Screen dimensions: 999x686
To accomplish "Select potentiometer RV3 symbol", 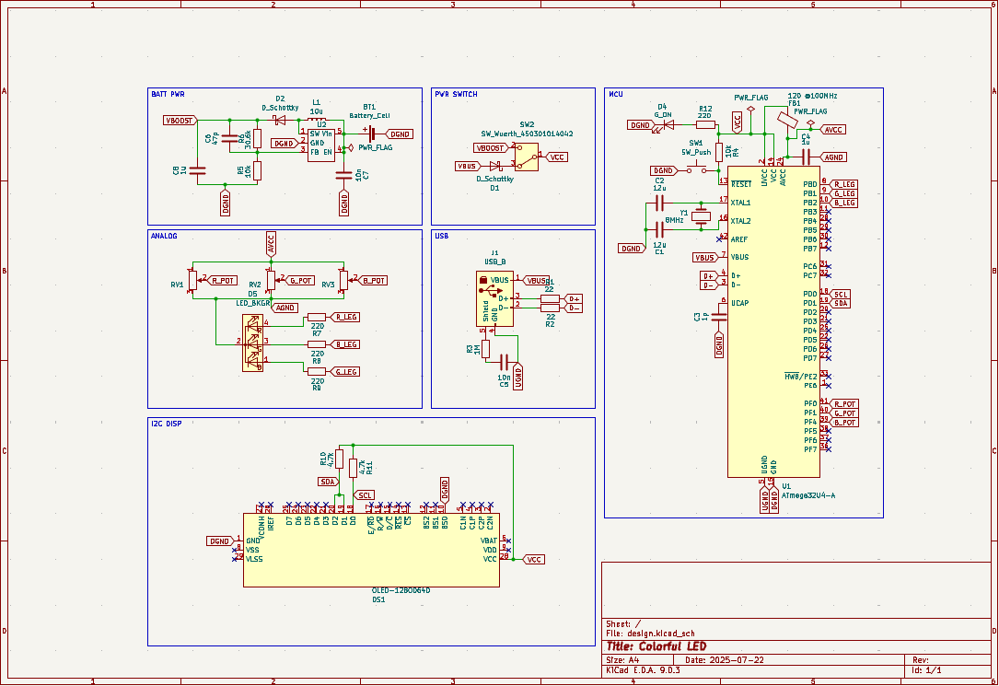I will tap(344, 280).
